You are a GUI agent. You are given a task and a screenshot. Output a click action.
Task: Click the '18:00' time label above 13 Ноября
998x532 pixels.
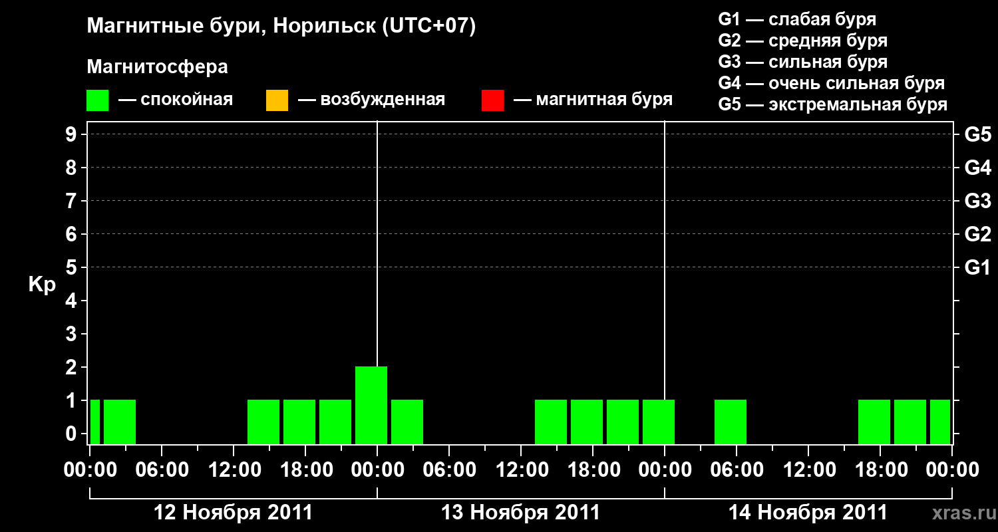tap(593, 470)
